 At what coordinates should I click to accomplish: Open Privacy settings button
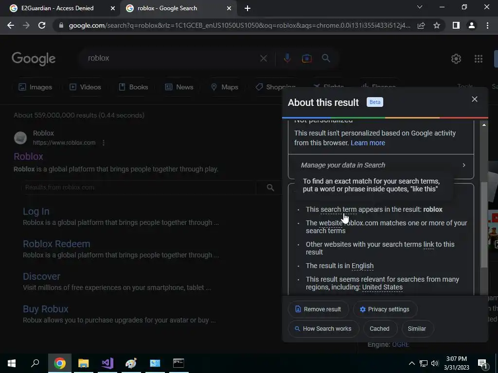(385, 309)
